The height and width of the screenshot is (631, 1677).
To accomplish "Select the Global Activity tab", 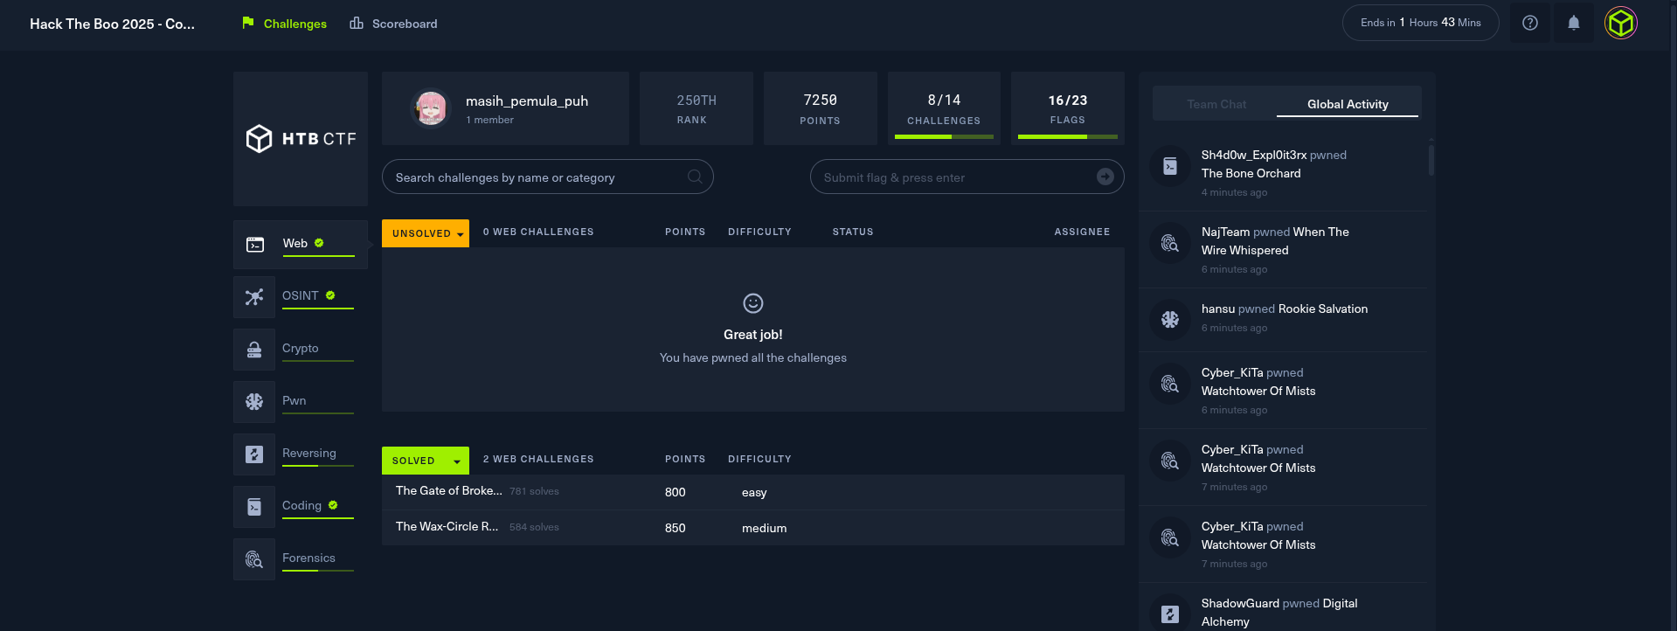I will pos(1348,104).
